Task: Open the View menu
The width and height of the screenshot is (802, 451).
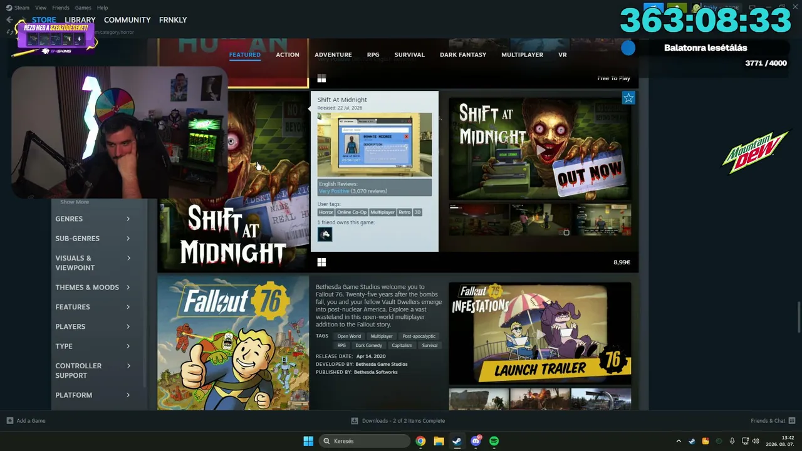Action: 41,8
